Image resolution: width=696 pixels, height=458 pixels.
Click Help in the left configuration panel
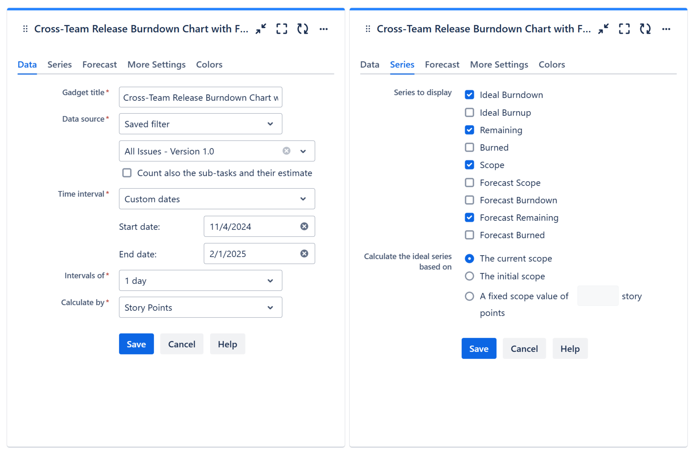[x=227, y=344]
